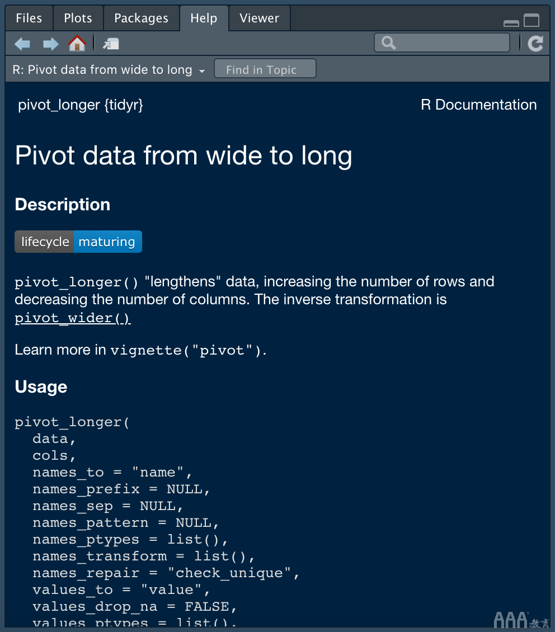Go back to previous help topic
Screen dimensions: 555x632
coord(22,44)
